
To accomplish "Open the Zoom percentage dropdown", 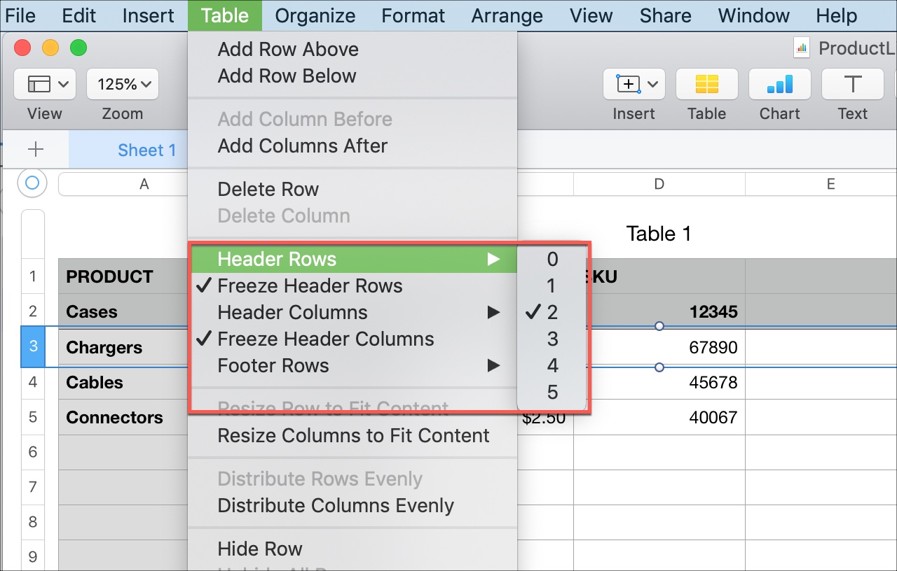I will click(x=122, y=84).
